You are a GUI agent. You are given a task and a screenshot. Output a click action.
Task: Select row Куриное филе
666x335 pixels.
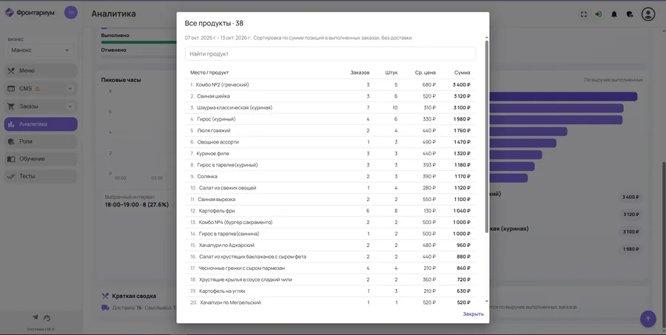331,153
